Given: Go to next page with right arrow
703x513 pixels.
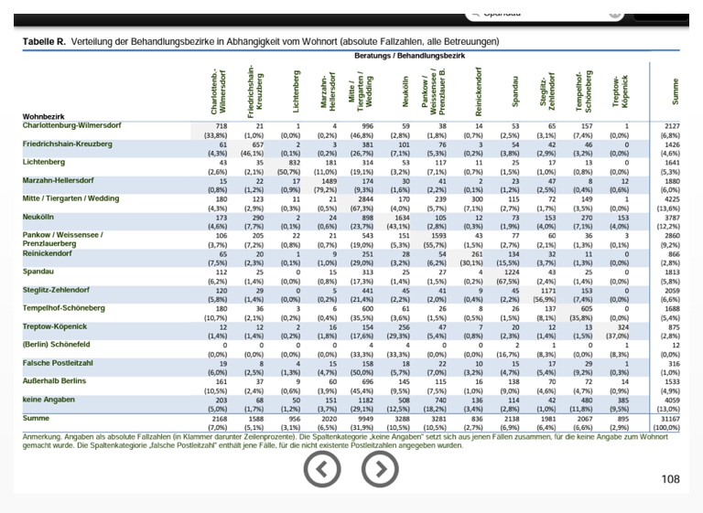Looking at the screenshot, I should pyautogui.click(x=380, y=469).
